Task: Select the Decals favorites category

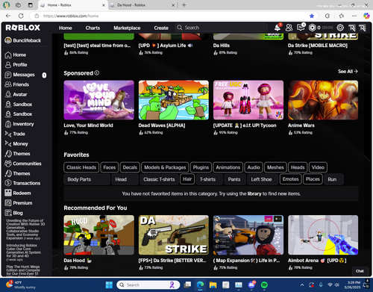Action: click(130, 167)
